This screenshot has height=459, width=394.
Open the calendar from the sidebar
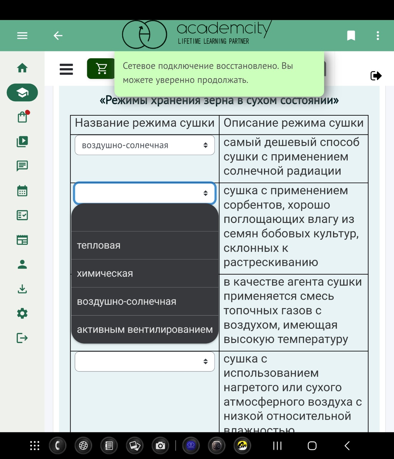tap(22, 191)
